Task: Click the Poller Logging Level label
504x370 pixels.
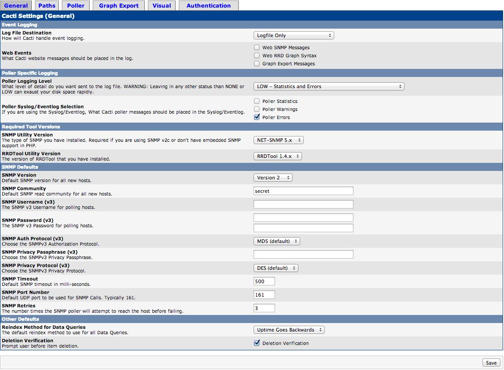Action: [x=26, y=81]
